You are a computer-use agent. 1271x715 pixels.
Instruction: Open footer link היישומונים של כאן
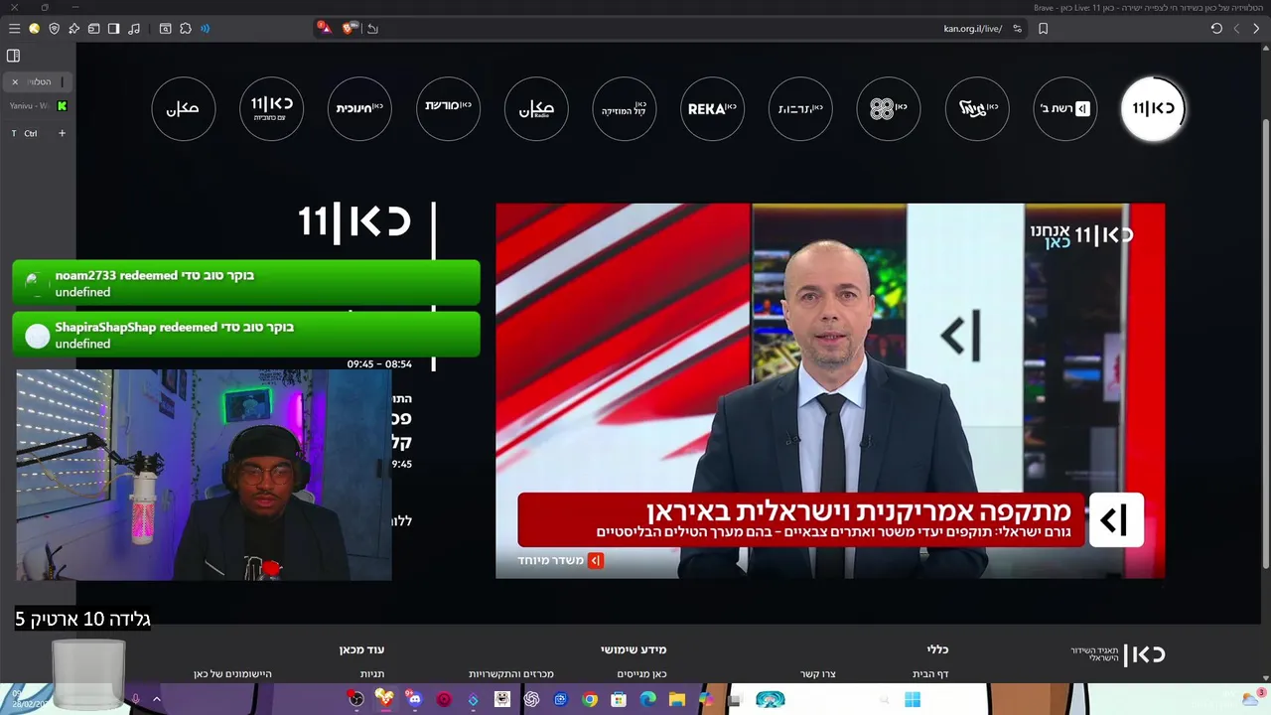pyautogui.click(x=232, y=673)
